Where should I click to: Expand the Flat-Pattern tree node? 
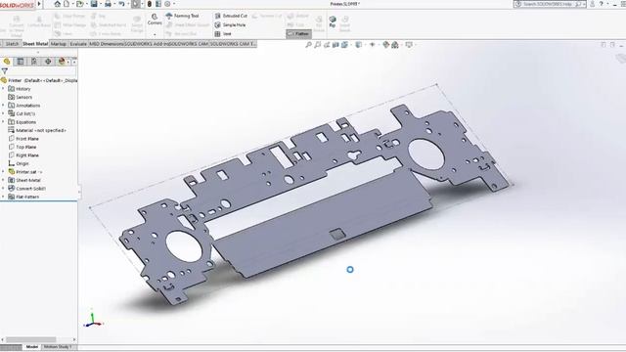[x=3, y=197]
